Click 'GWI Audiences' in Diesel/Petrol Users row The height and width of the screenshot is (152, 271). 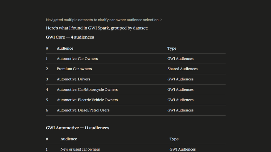180,110
